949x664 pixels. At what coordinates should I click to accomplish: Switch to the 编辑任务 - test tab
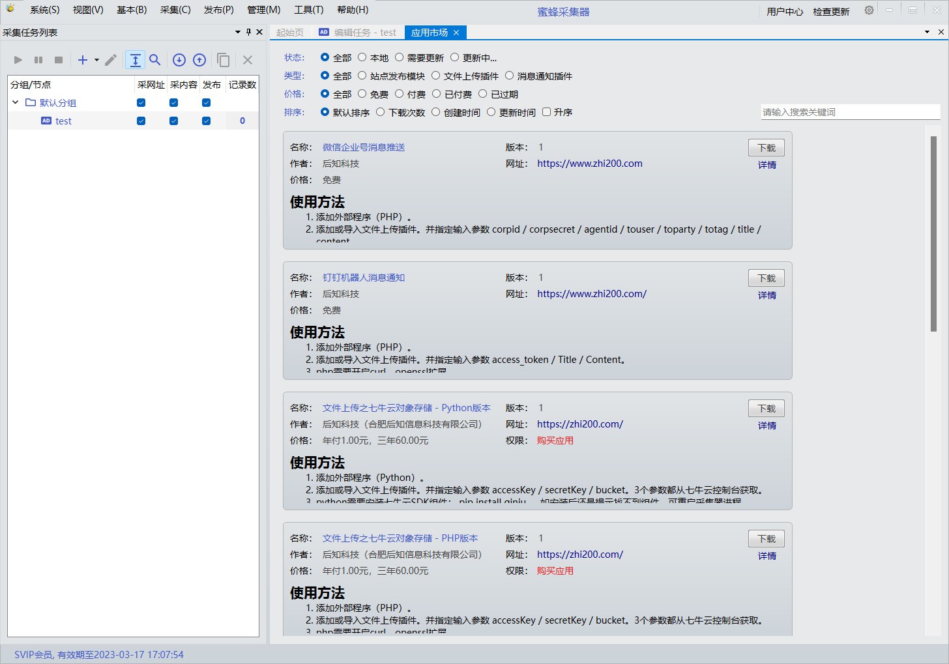(x=357, y=33)
